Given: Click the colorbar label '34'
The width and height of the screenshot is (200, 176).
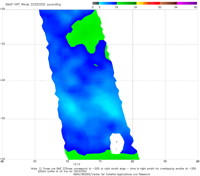Looking at the screenshot, I should [x=135, y=7].
